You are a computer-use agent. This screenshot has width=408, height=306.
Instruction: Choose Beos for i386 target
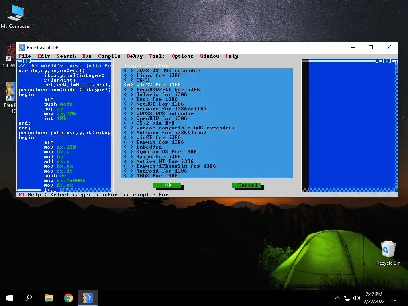pos(151,99)
